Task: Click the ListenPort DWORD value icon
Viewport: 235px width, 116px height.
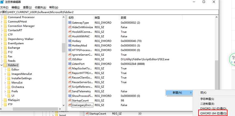Action: (x=70, y=64)
